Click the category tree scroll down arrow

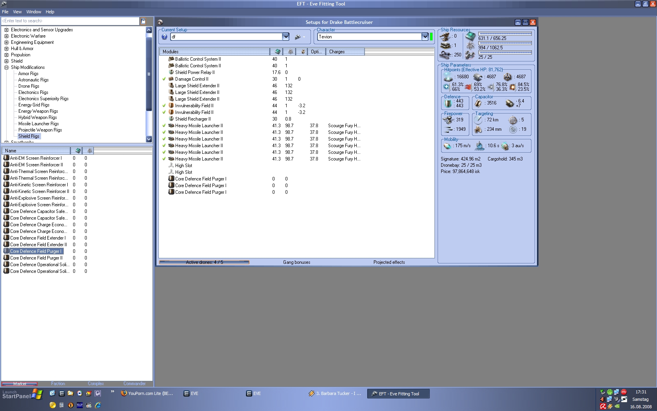coord(149,139)
